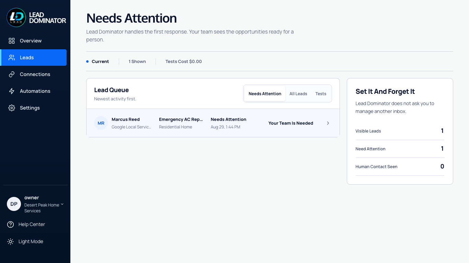Click the Leads people icon

click(x=12, y=58)
